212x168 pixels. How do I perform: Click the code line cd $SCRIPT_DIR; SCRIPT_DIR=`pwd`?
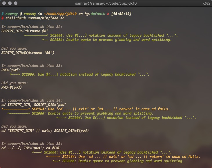click(x=34, y=104)
